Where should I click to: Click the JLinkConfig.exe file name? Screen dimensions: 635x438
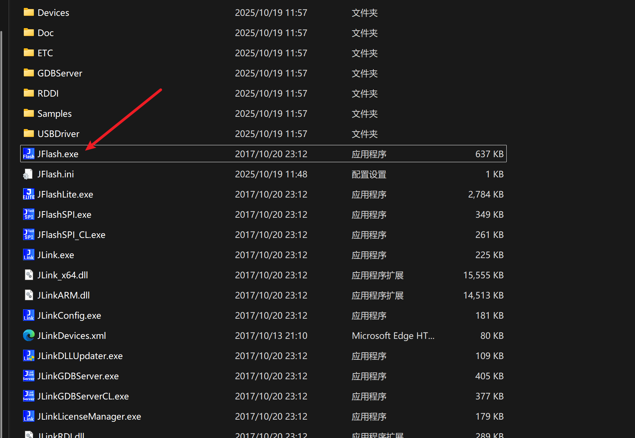point(69,315)
